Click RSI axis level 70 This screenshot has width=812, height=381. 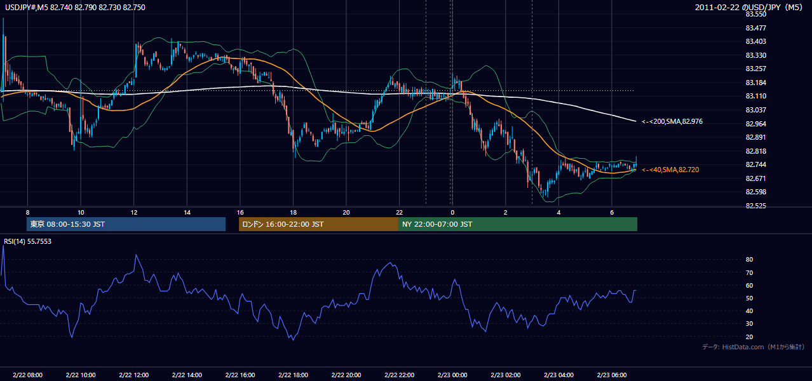click(x=750, y=272)
